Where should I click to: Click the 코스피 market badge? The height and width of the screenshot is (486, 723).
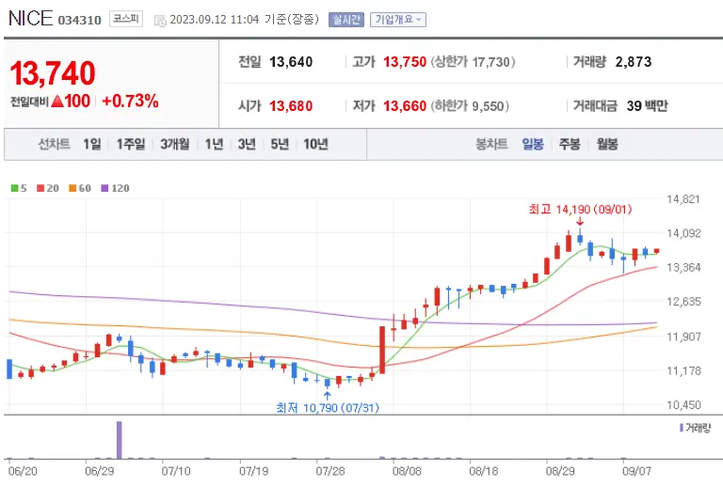pyautogui.click(x=126, y=19)
